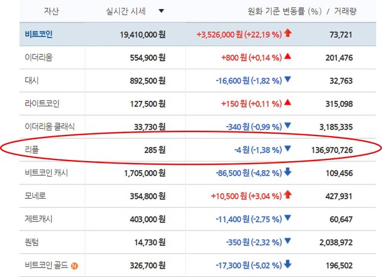The width and height of the screenshot is (382, 277).
Task: Click the change -16,600 원 (-1.82 %)
Action: 249,81
